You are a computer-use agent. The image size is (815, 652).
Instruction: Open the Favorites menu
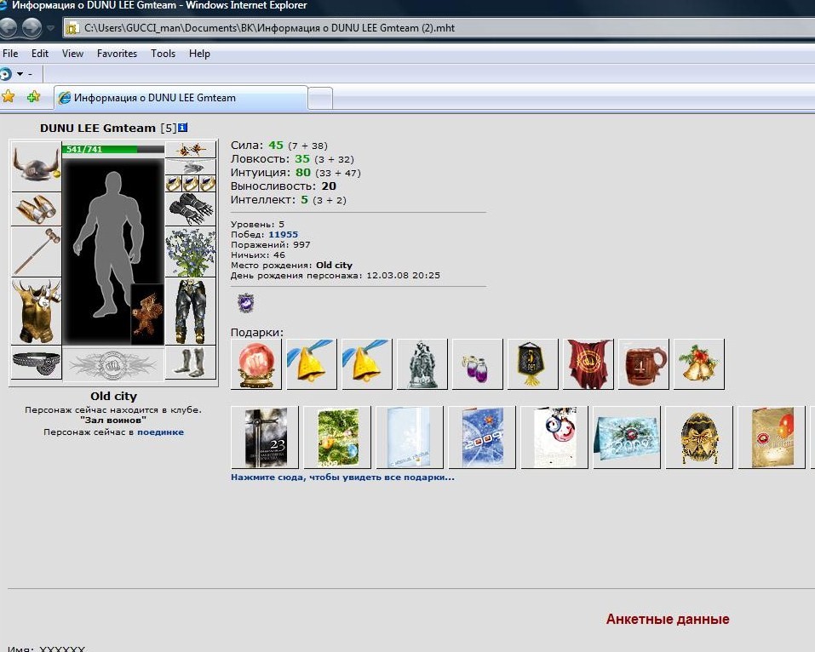(x=117, y=54)
